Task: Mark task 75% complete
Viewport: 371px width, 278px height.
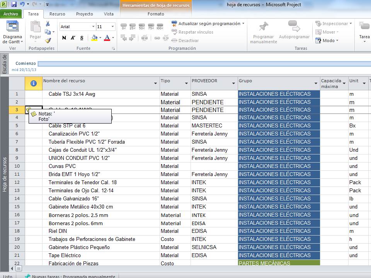Action: (x=151, y=27)
